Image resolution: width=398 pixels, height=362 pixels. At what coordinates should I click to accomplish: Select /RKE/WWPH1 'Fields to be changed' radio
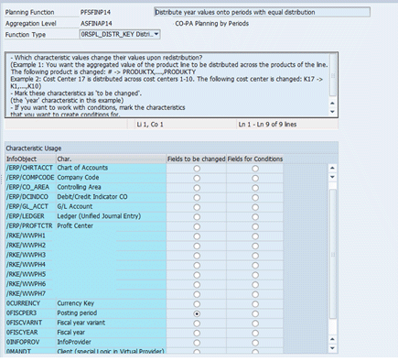click(x=197, y=236)
